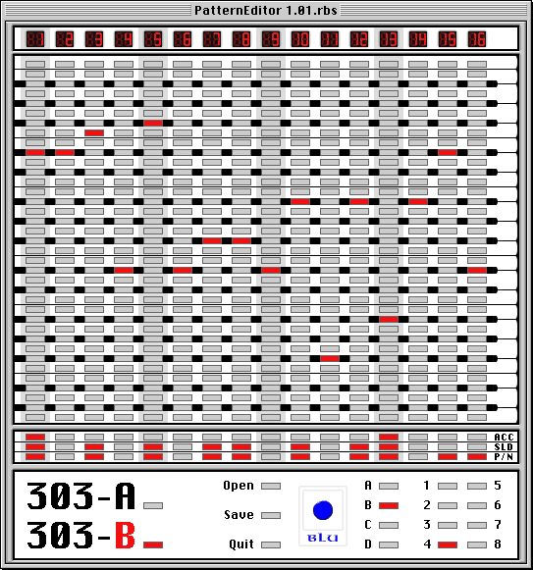
Task: Switch to the 303-A synth
Action: pos(153,505)
